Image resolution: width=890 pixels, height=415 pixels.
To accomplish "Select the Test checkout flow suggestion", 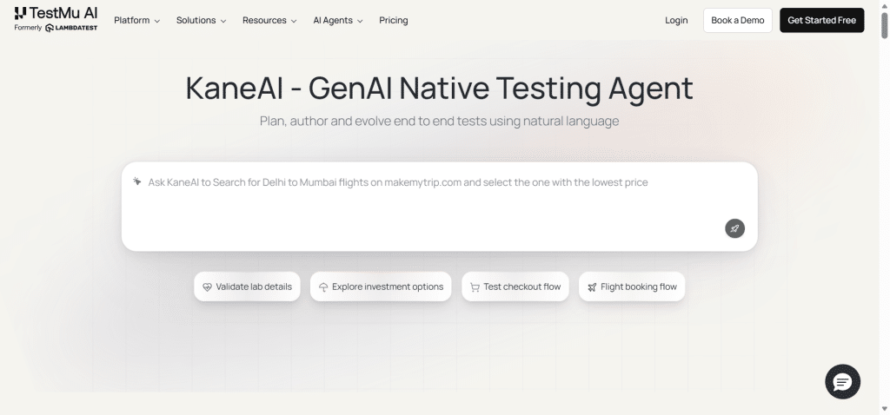I will (x=515, y=287).
